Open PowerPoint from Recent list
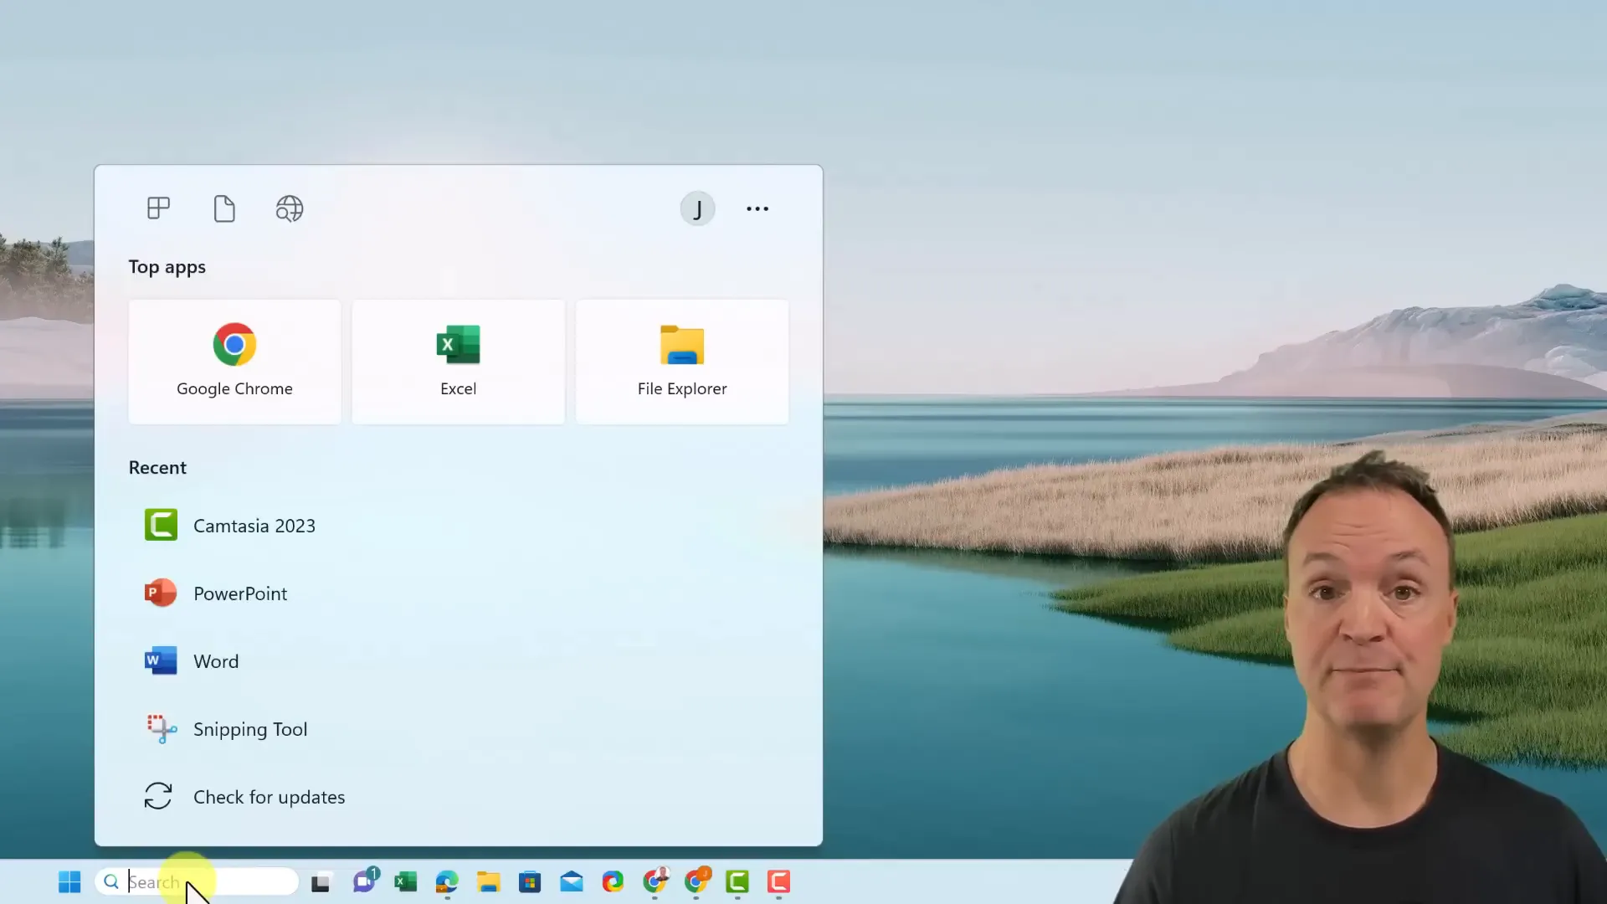The width and height of the screenshot is (1607, 904). click(459, 593)
